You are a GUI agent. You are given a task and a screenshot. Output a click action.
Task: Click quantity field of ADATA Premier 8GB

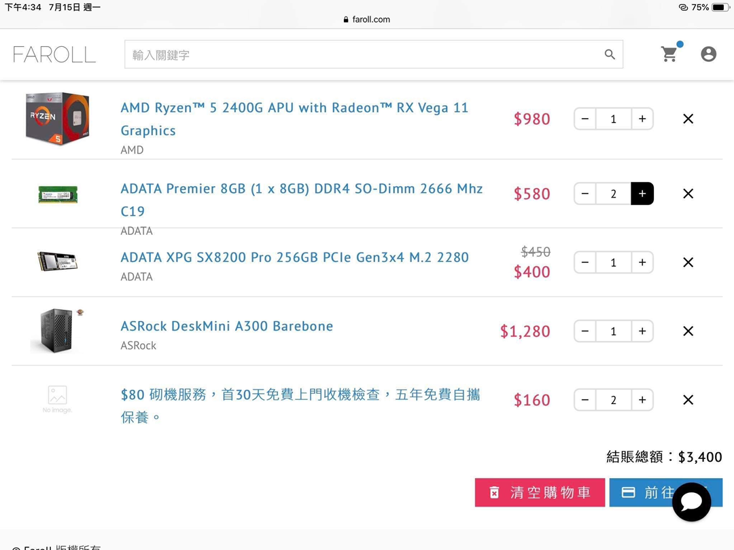pyautogui.click(x=613, y=194)
